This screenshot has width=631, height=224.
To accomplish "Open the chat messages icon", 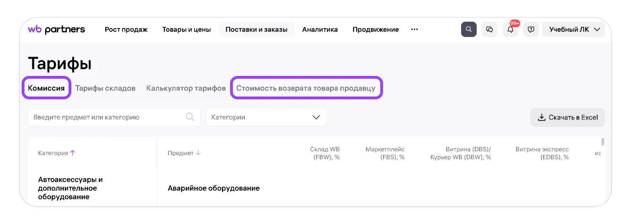I will (x=490, y=30).
